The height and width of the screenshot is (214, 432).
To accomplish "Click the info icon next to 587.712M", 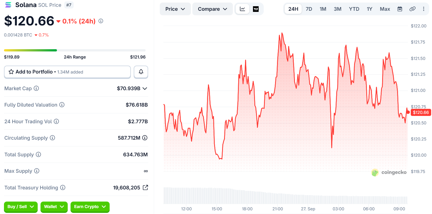I will click(x=145, y=138).
